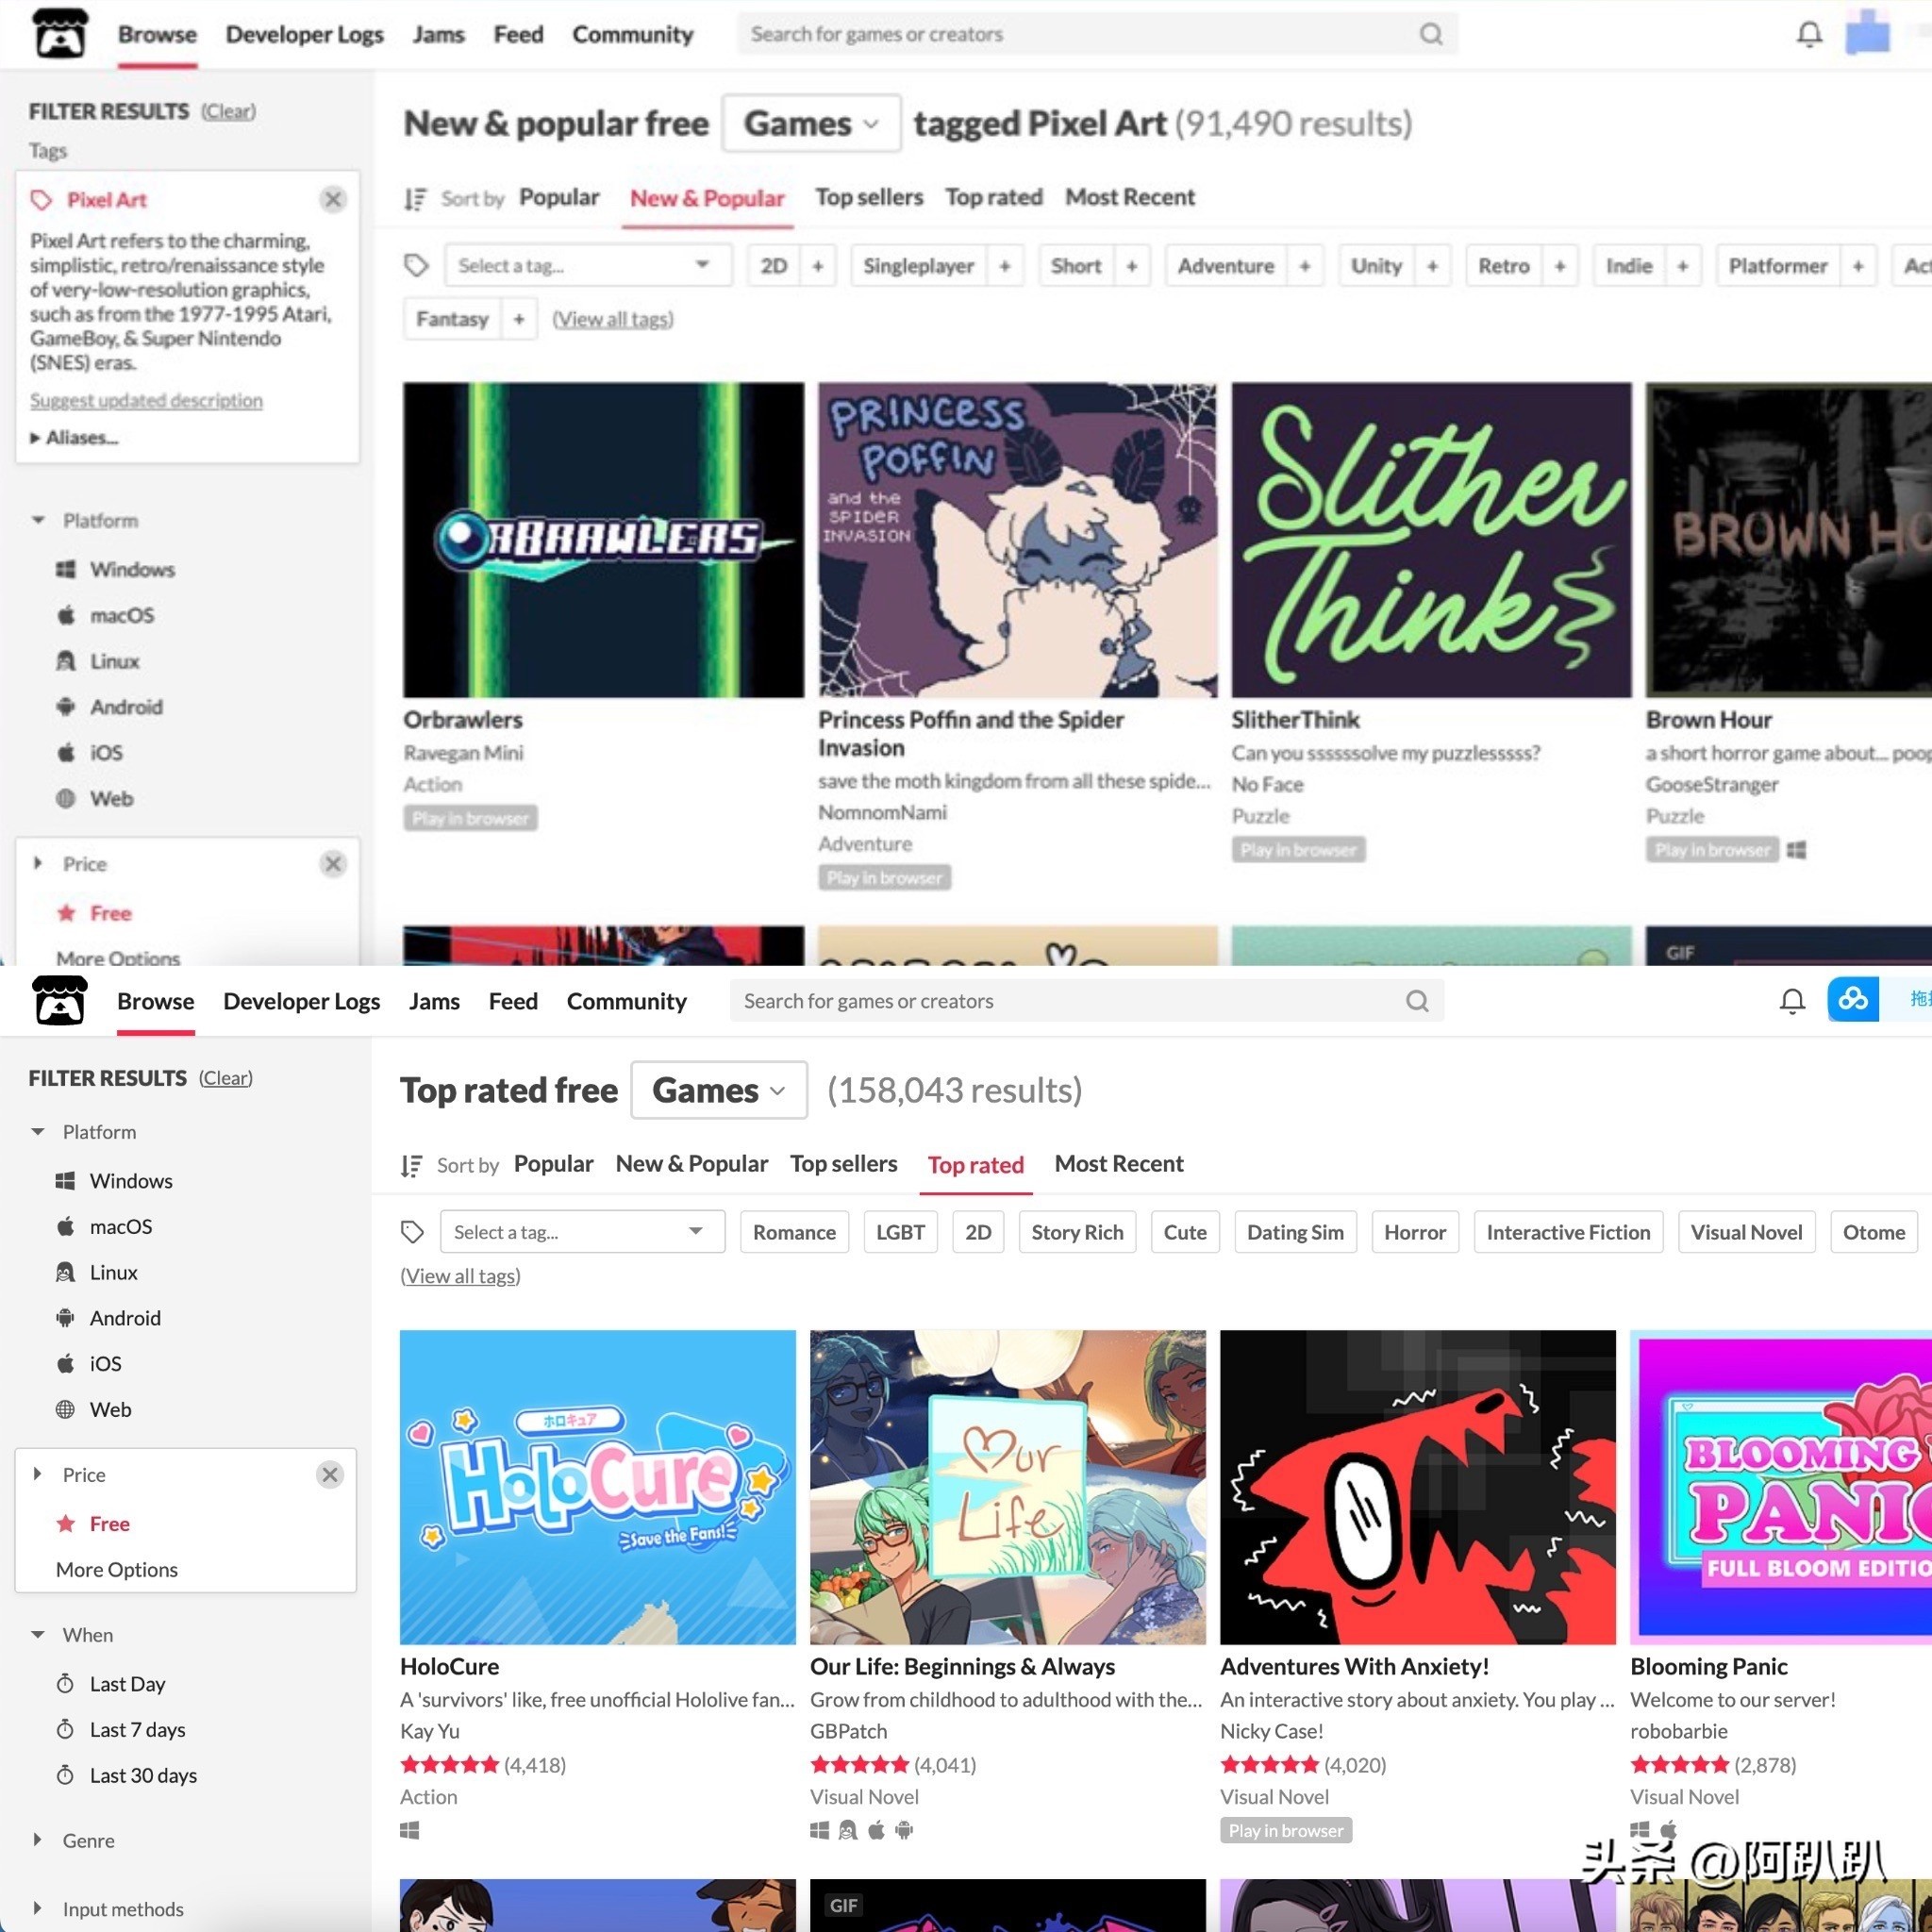The width and height of the screenshot is (1932, 1932).
Task: Click the blue cloud extension icon
Action: click(1853, 999)
